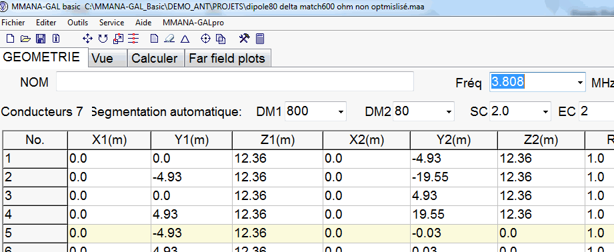Click into the NOM text field
Image resolution: width=614 pixels, height=252 pixels.
pos(235,82)
